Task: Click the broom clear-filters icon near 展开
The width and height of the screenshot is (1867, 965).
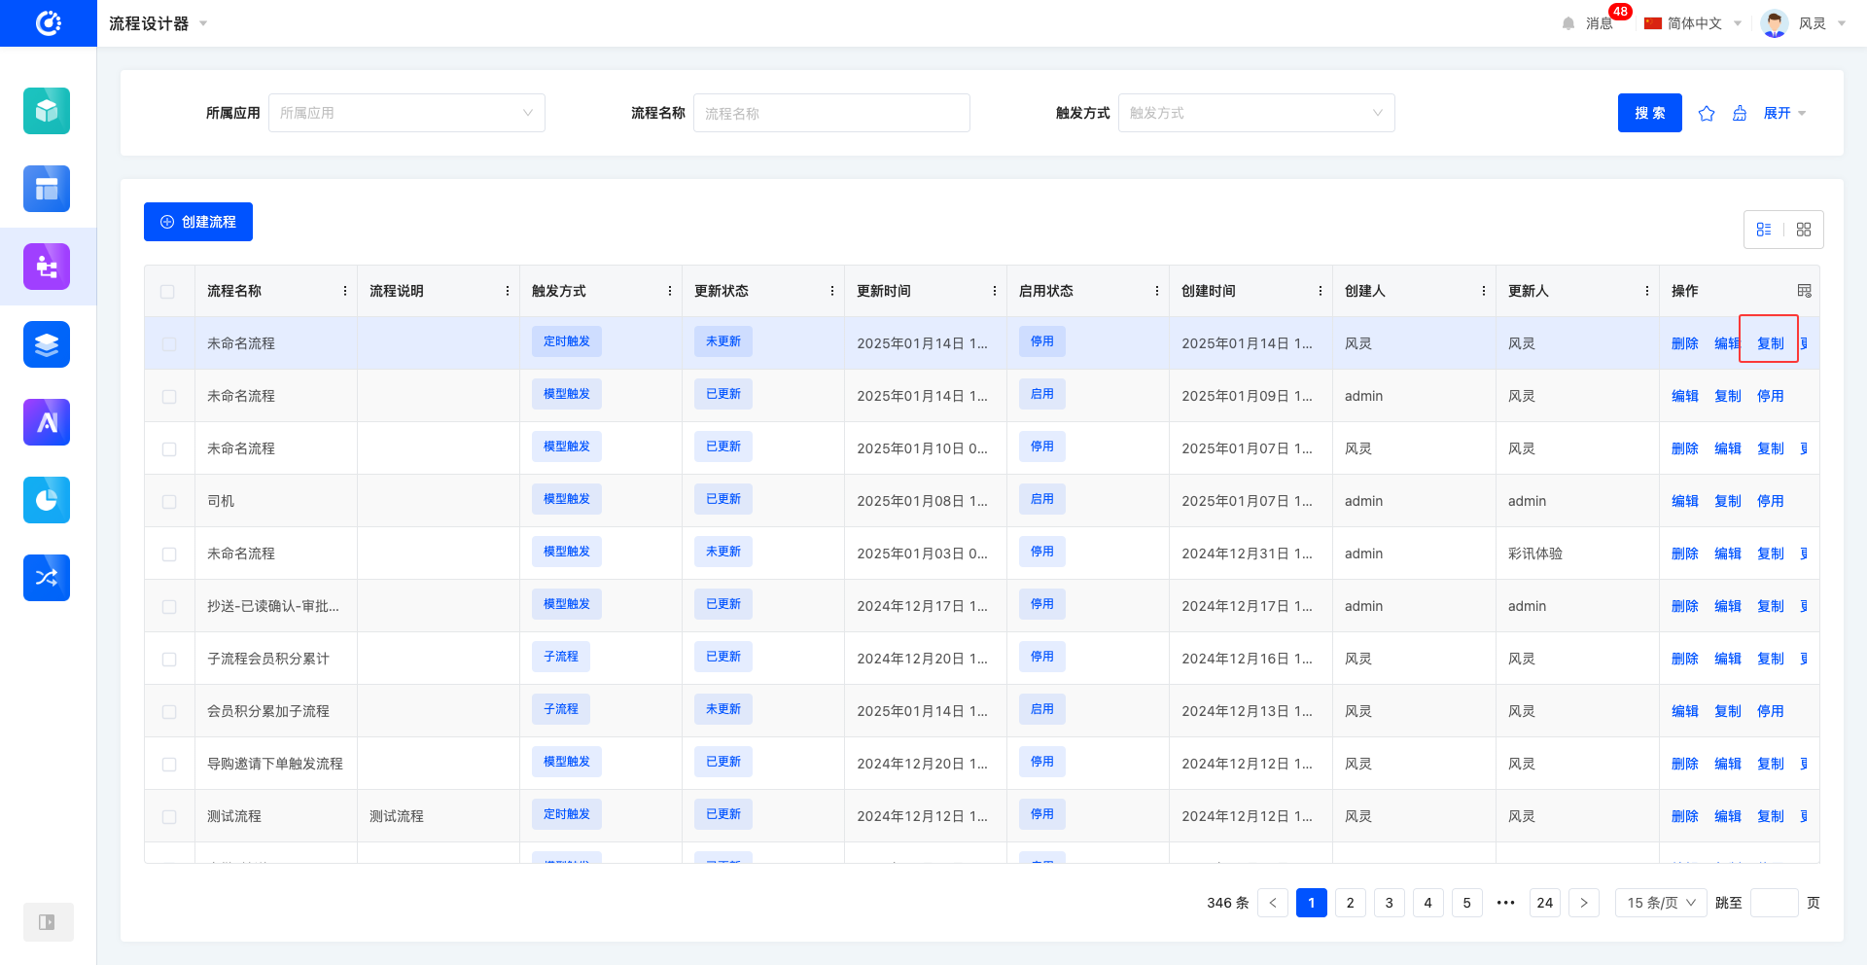Action: (1740, 113)
